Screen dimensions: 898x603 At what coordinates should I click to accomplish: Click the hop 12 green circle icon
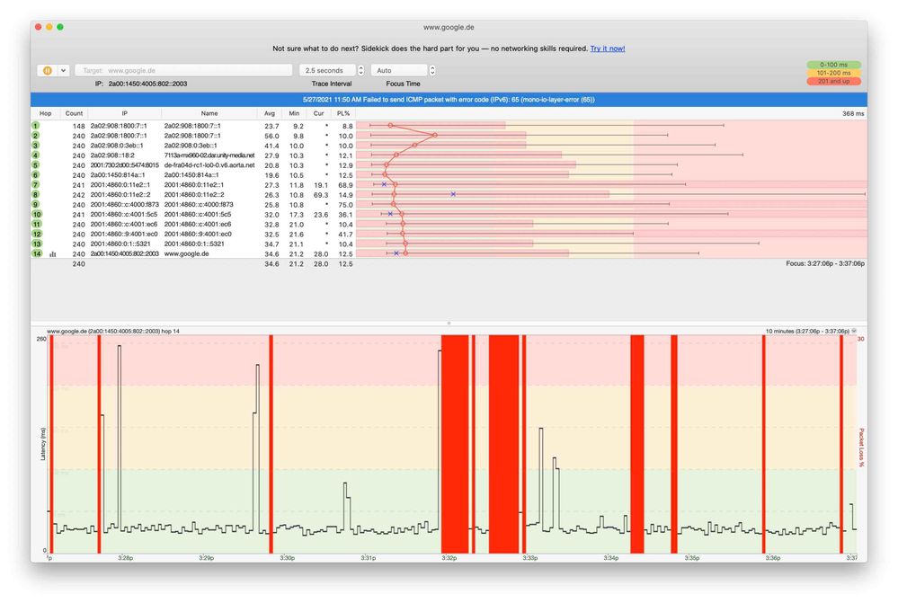[37, 234]
